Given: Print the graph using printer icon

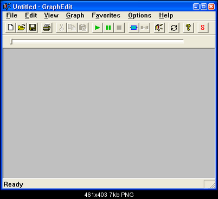Looking at the screenshot, I should click(x=47, y=28).
